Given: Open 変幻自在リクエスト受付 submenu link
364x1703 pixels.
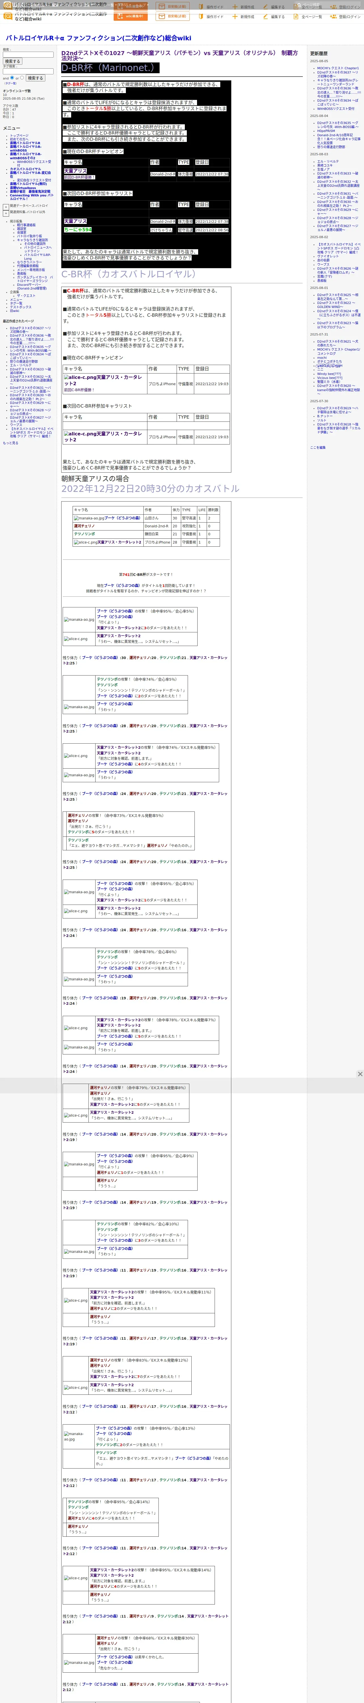Looking at the screenshot, I should point(34,181).
